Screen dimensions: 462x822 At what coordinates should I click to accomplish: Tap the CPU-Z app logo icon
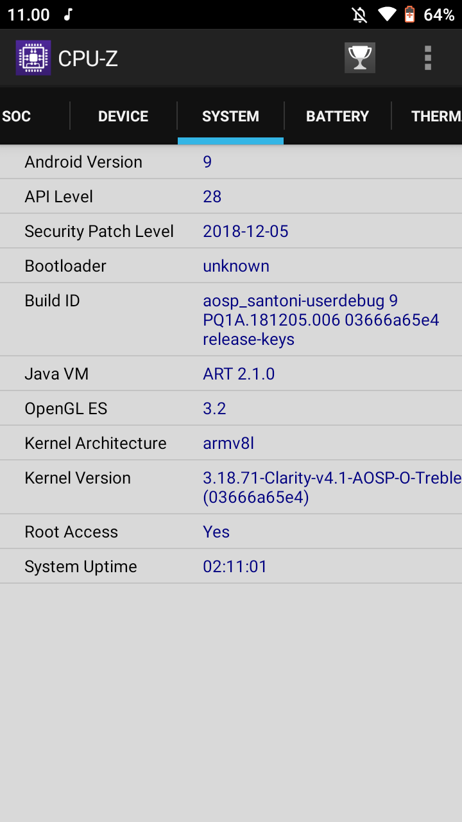pos(33,58)
